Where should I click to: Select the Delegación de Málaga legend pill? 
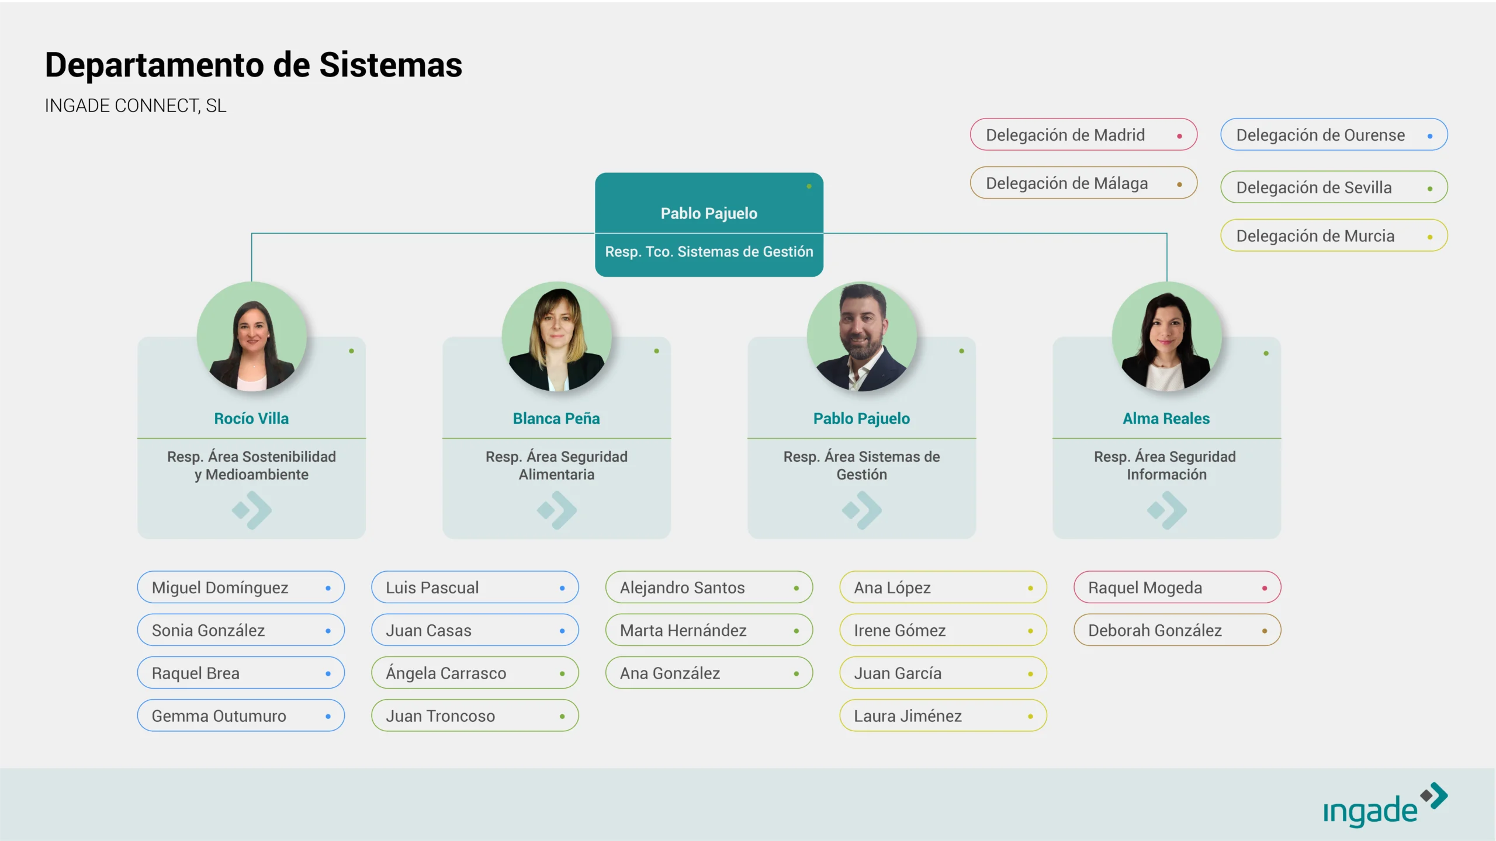pos(1083,183)
